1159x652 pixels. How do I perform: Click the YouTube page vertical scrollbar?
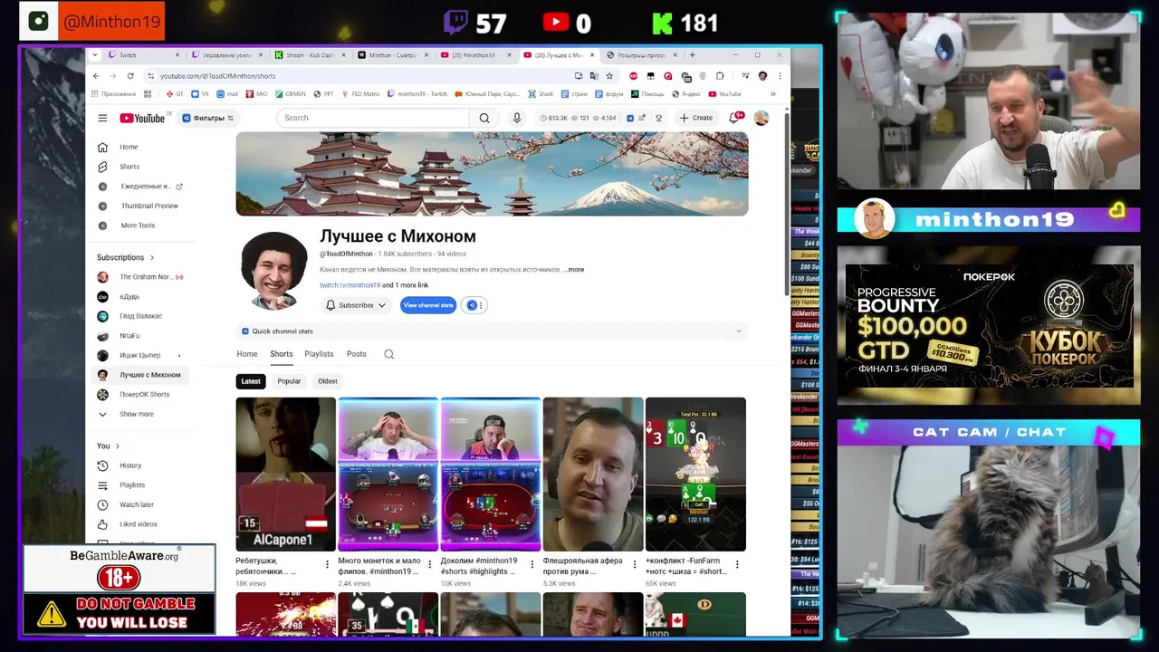[x=786, y=204]
